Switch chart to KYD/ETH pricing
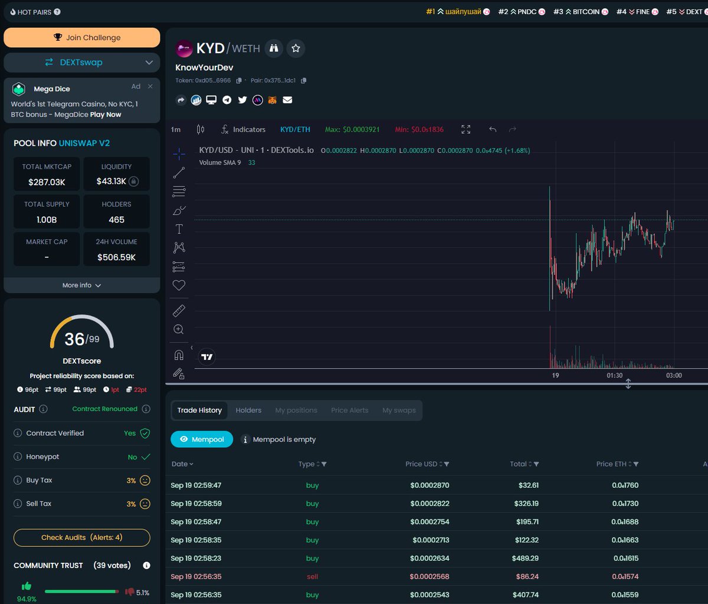This screenshot has height=604, width=708. [295, 129]
